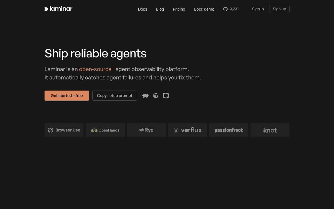The width and height of the screenshot is (334, 209).
Task: Click the cube icon beside Copy setup prompt
Action: [x=156, y=96]
